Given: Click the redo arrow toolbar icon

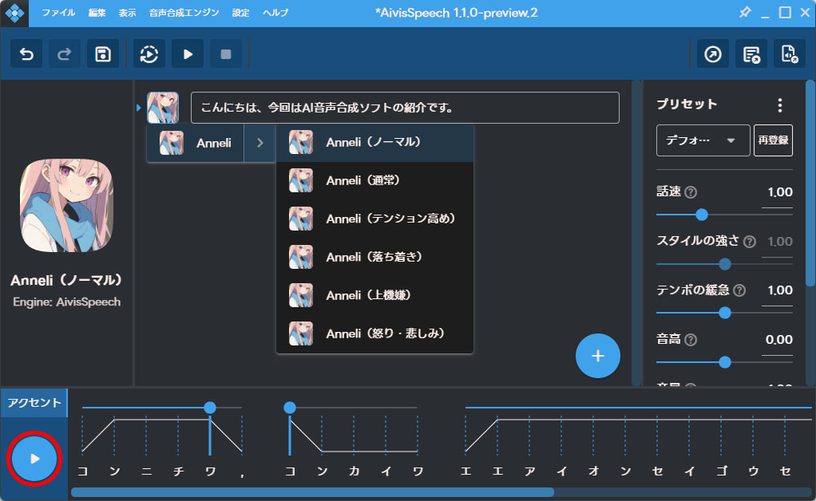Looking at the screenshot, I should pyautogui.click(x=65, y=54).
